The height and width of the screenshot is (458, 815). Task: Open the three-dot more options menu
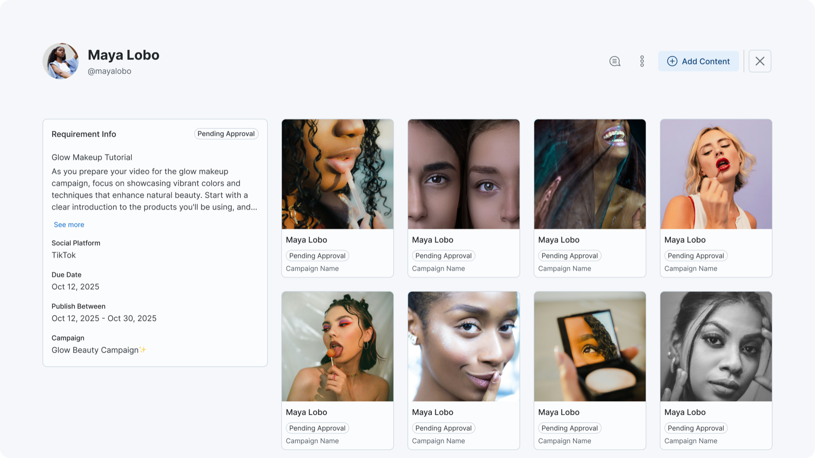(x=642, y=61)
